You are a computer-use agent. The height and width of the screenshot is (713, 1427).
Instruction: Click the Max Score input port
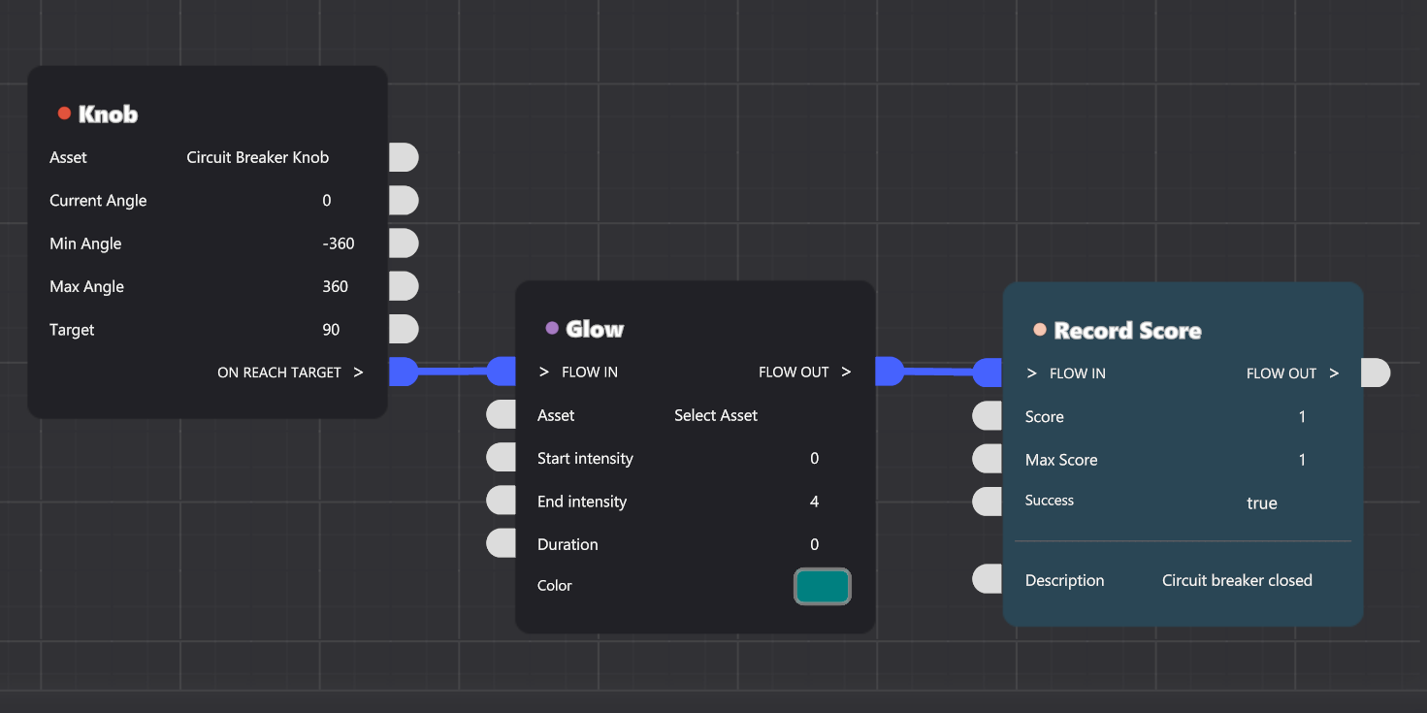pyautogui.click(x=987, y=460)
